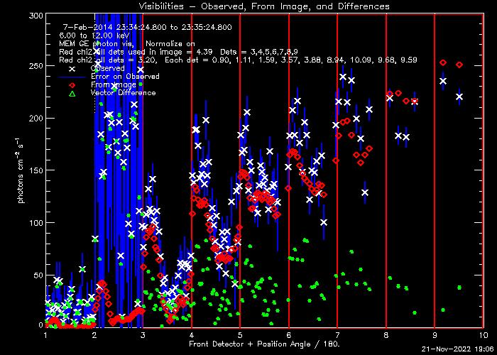
Task: Click the "Observed" legend label
Action: [107, 68]
